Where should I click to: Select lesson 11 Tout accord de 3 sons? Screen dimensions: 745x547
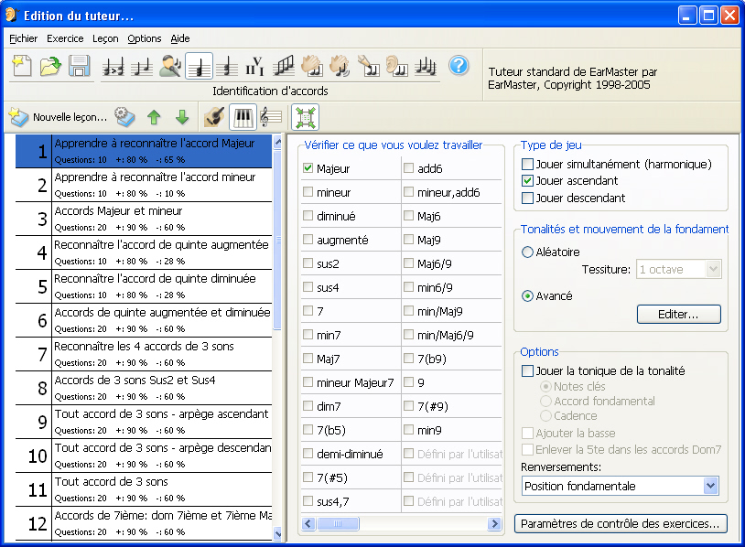144,489
